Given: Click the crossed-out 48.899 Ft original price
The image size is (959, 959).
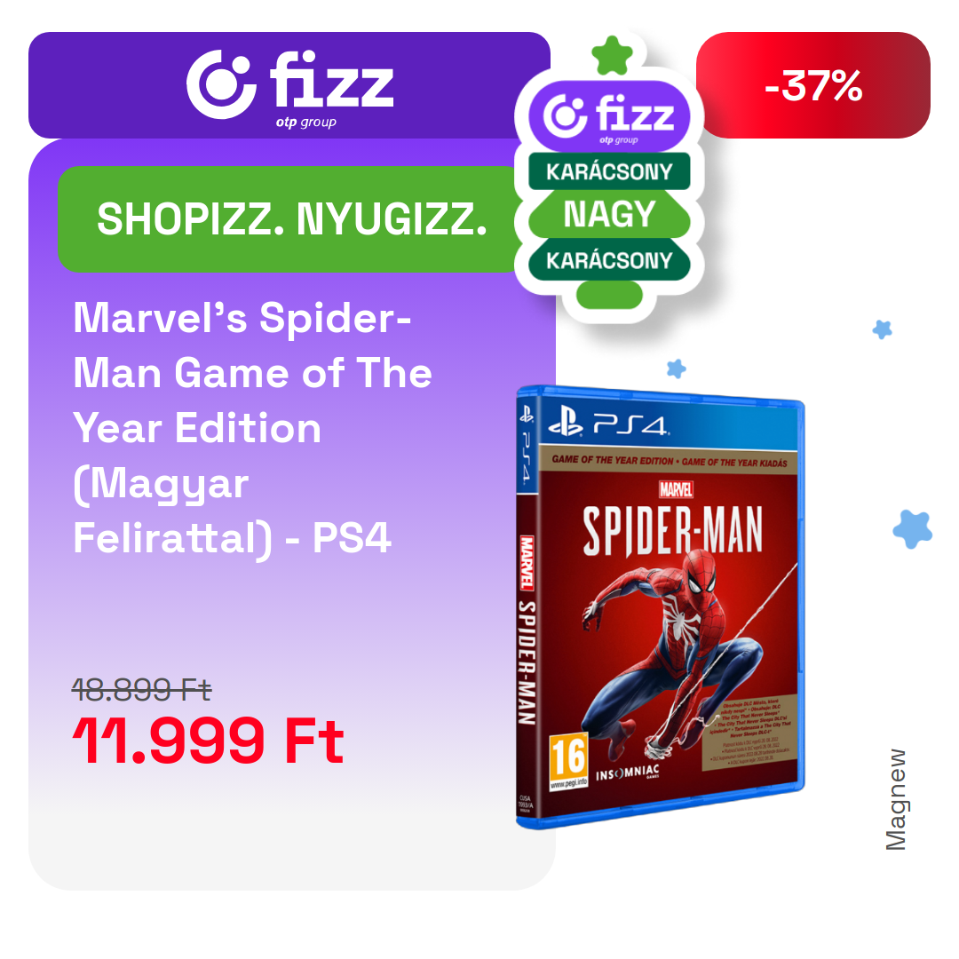Looking at the screenshot, I should pyautogui.click(x=141, y=690).
